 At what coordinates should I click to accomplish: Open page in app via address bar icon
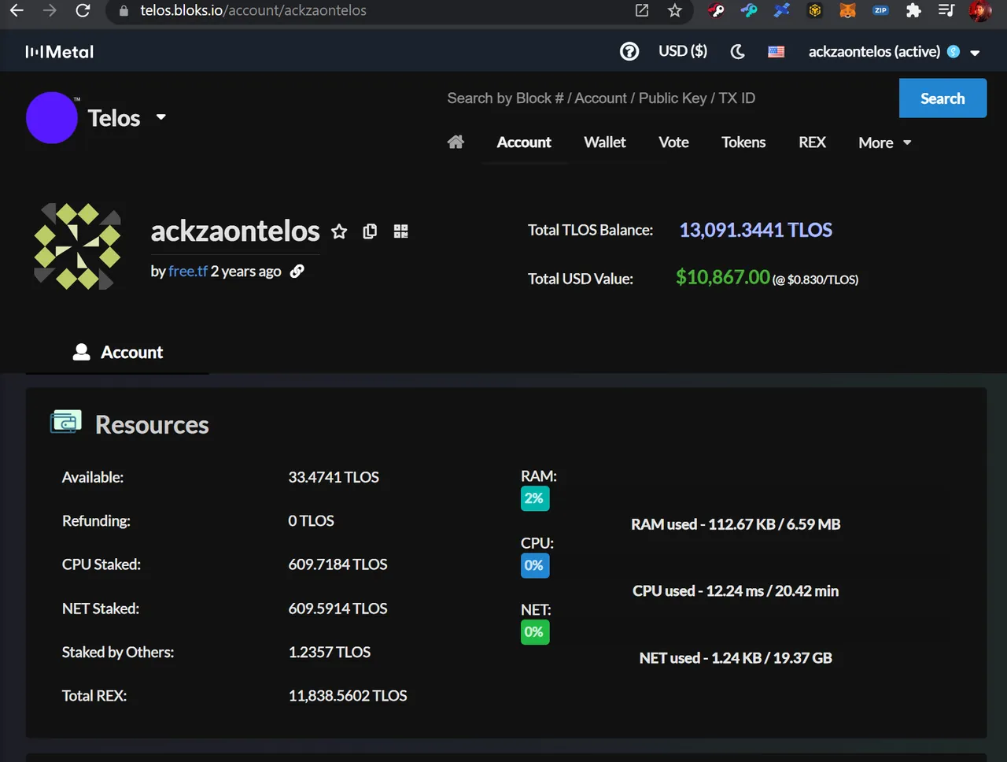[642, 10]
